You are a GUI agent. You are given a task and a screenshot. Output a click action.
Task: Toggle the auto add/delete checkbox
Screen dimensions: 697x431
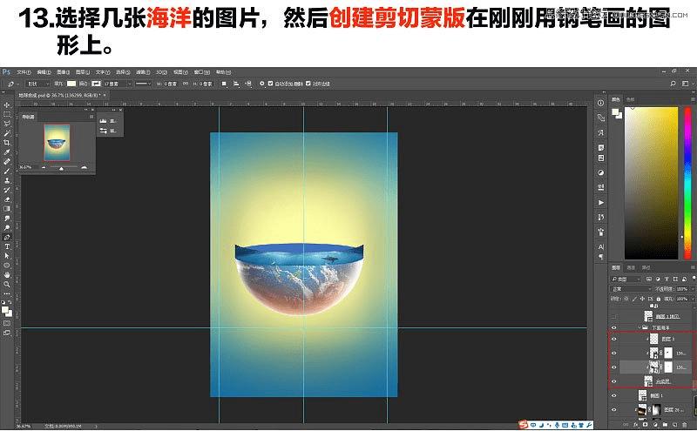270,84
